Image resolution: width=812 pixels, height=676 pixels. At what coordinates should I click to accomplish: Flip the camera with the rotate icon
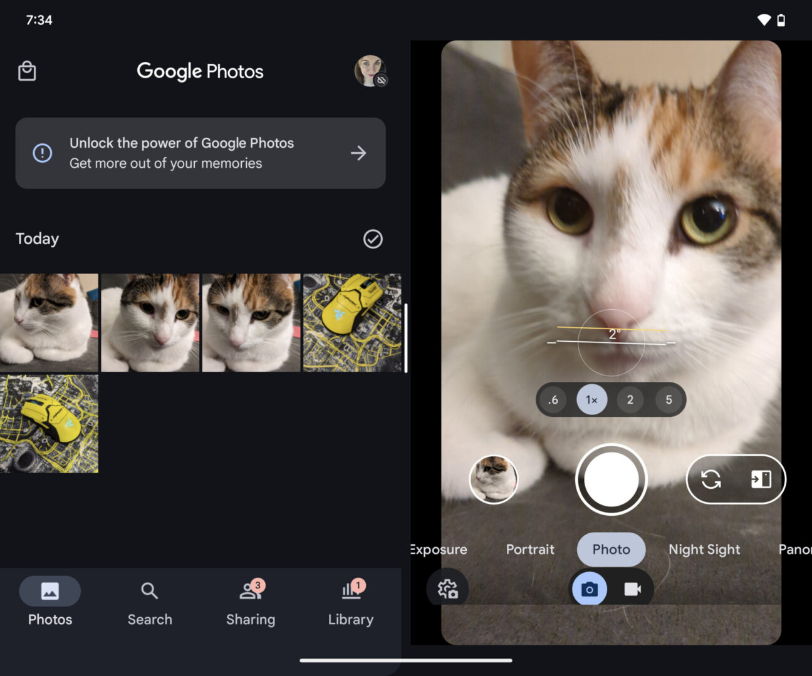[711, 479]
